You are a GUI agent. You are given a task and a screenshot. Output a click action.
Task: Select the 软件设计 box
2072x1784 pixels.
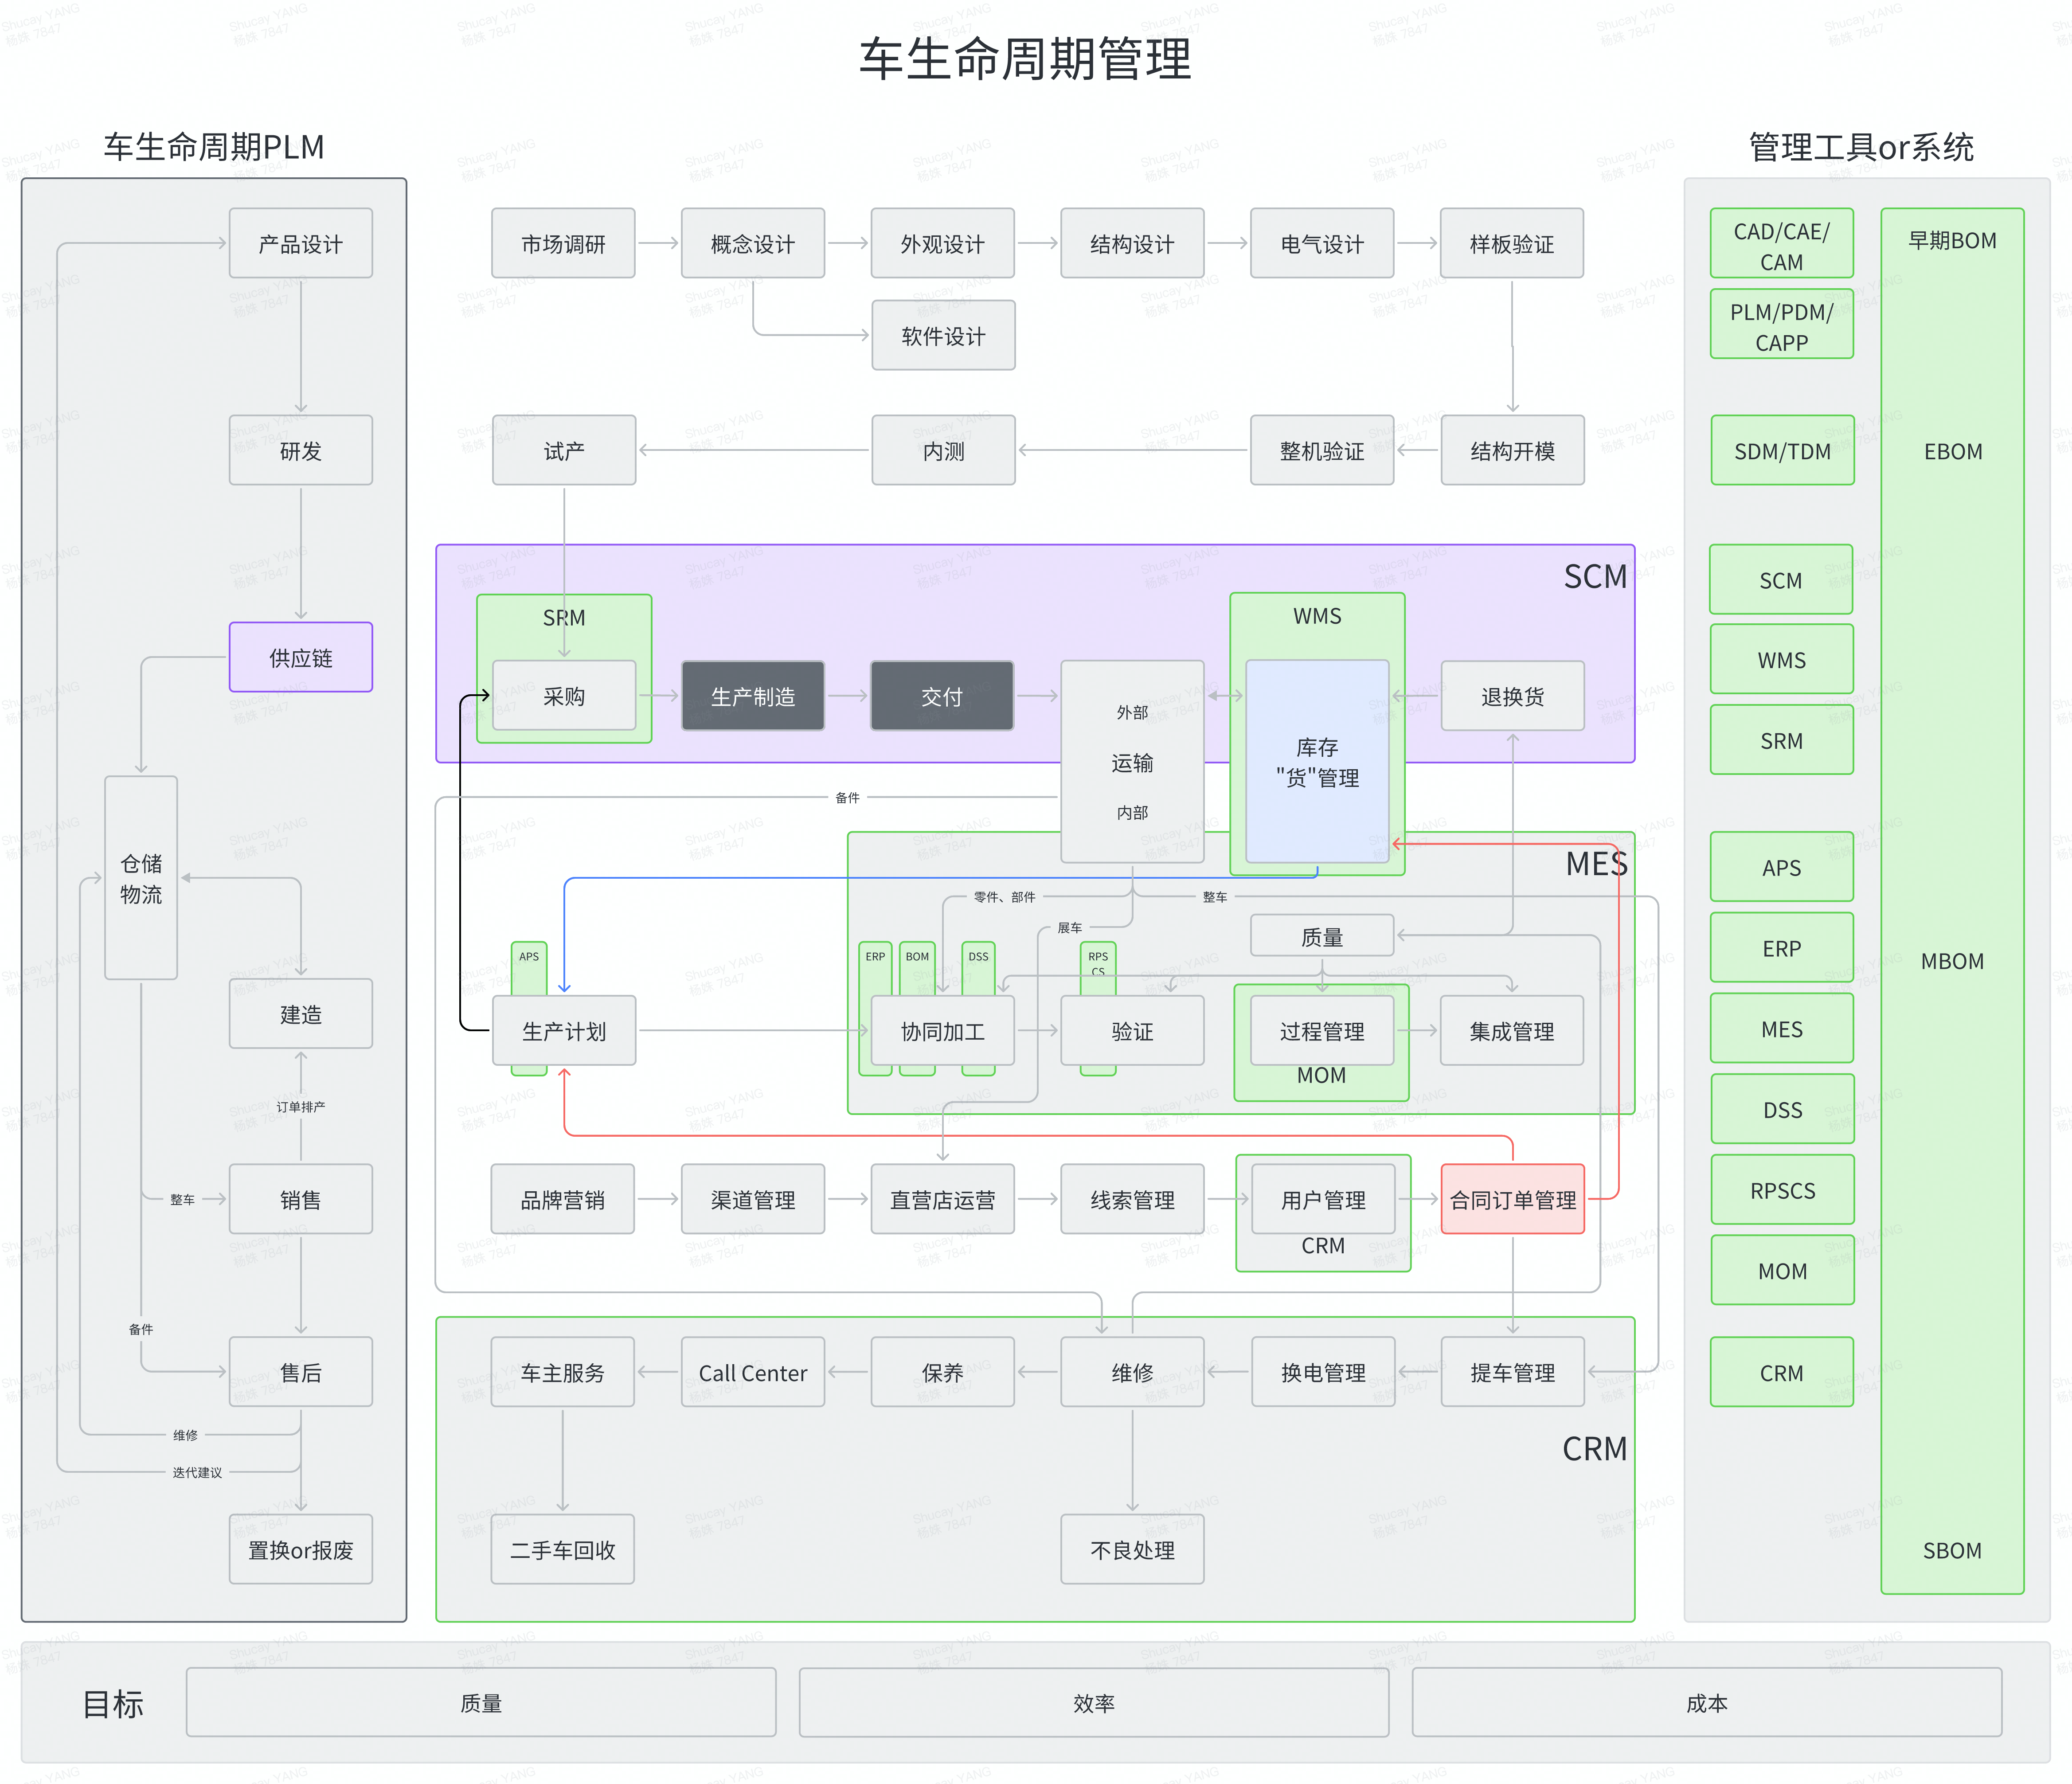[943, 336]
